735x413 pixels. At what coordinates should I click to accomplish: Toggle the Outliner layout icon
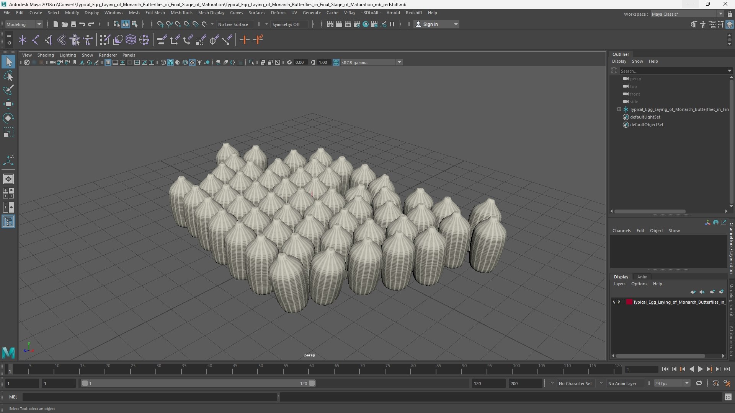[8, 221]
